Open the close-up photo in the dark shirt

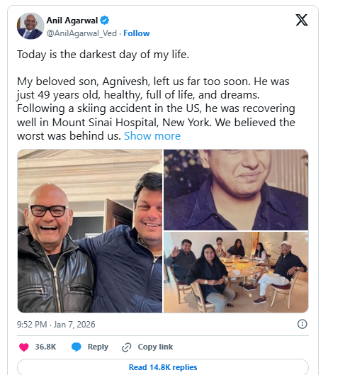236,190
